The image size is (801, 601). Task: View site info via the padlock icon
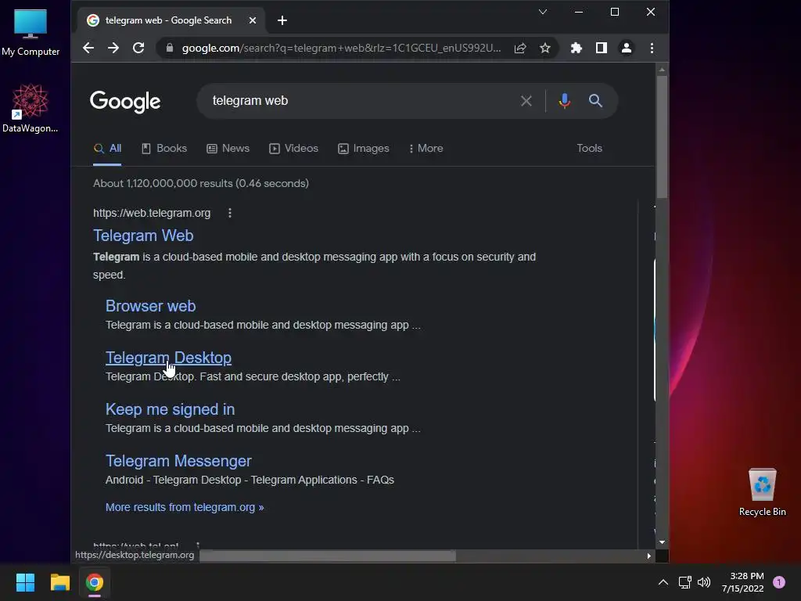point(170,48)
